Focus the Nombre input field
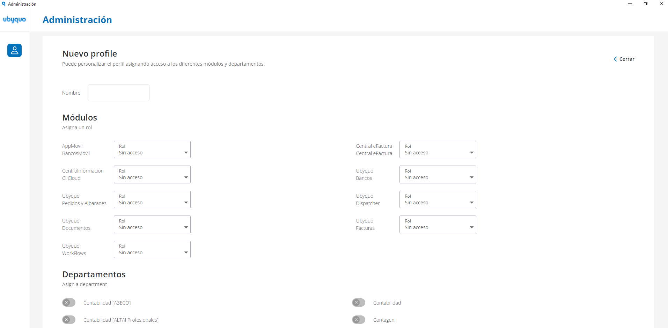Viewport: 668px width, 328px height. [119, 93]
